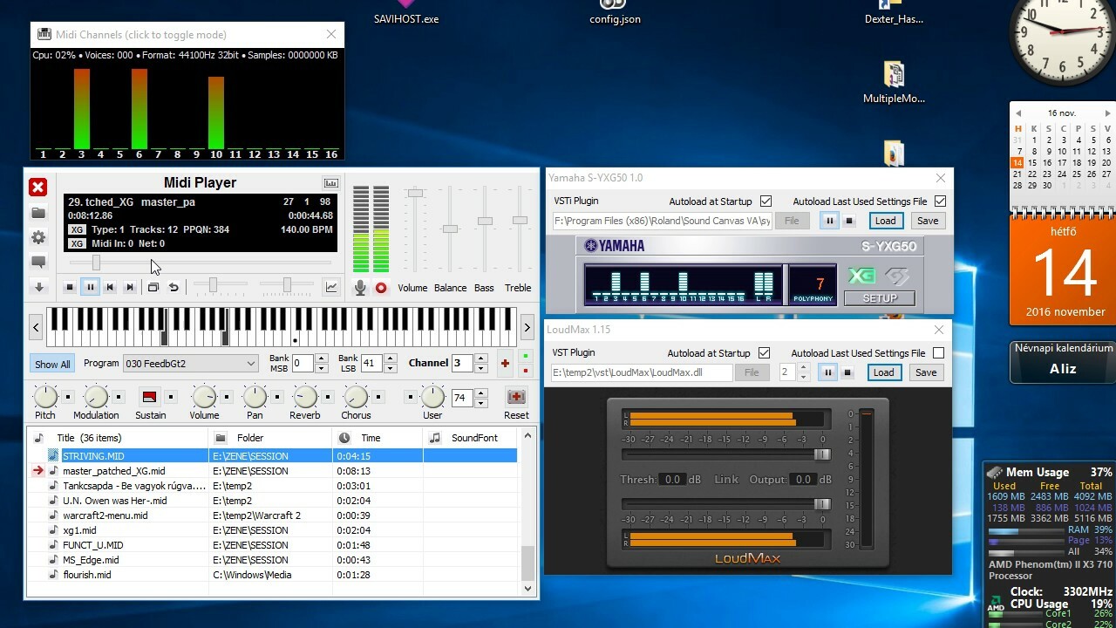The height and width of the screenshot is (628, 1116).
Task: Sort playlist by Title column header
Action: point(119,438)
